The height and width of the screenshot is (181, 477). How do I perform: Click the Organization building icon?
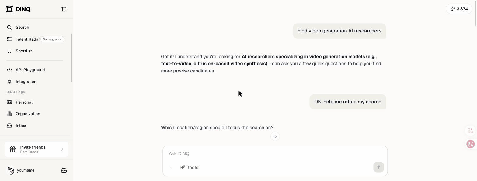(x=9, y=114)
